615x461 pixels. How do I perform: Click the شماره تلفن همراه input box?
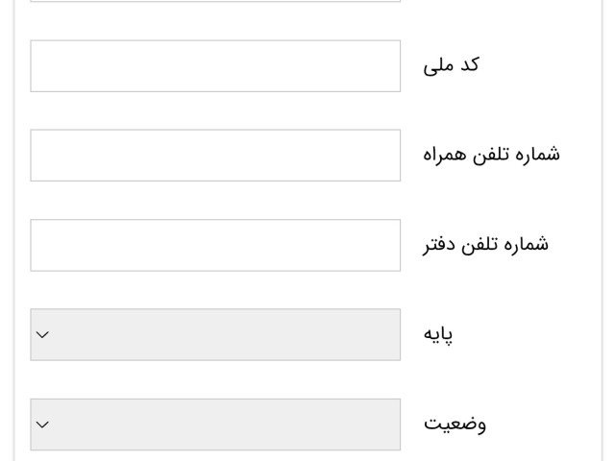[215, 155]
